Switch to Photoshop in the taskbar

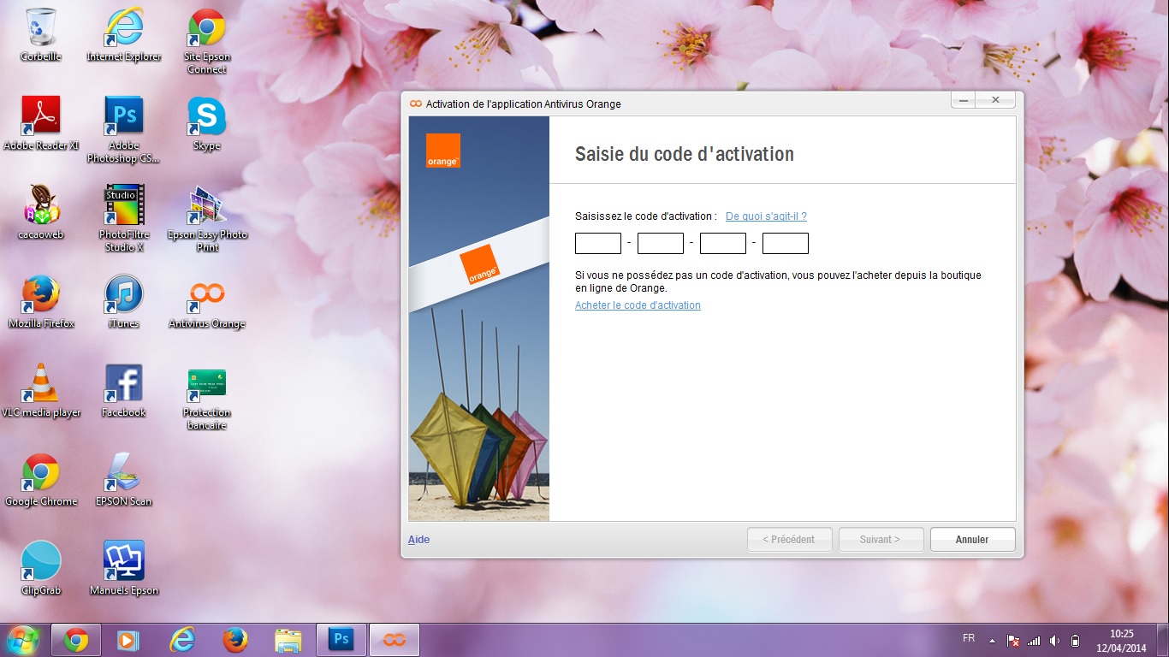(341, 639)
